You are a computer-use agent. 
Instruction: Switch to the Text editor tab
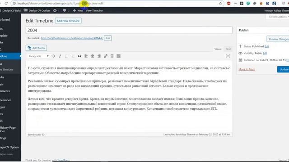coord(228,49)
